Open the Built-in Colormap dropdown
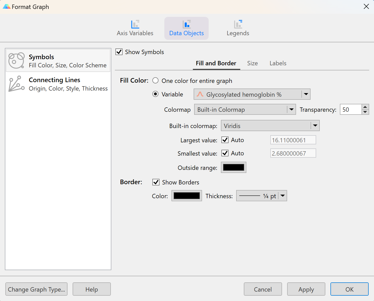The height and width of the screenshot is (301, 374). pos(291,109)
